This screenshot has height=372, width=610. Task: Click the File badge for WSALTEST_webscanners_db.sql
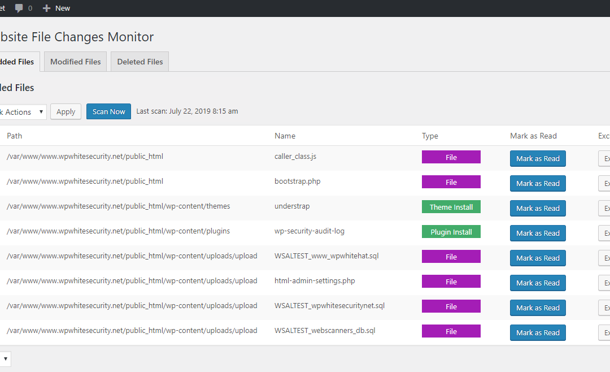[x=451, y=331]
